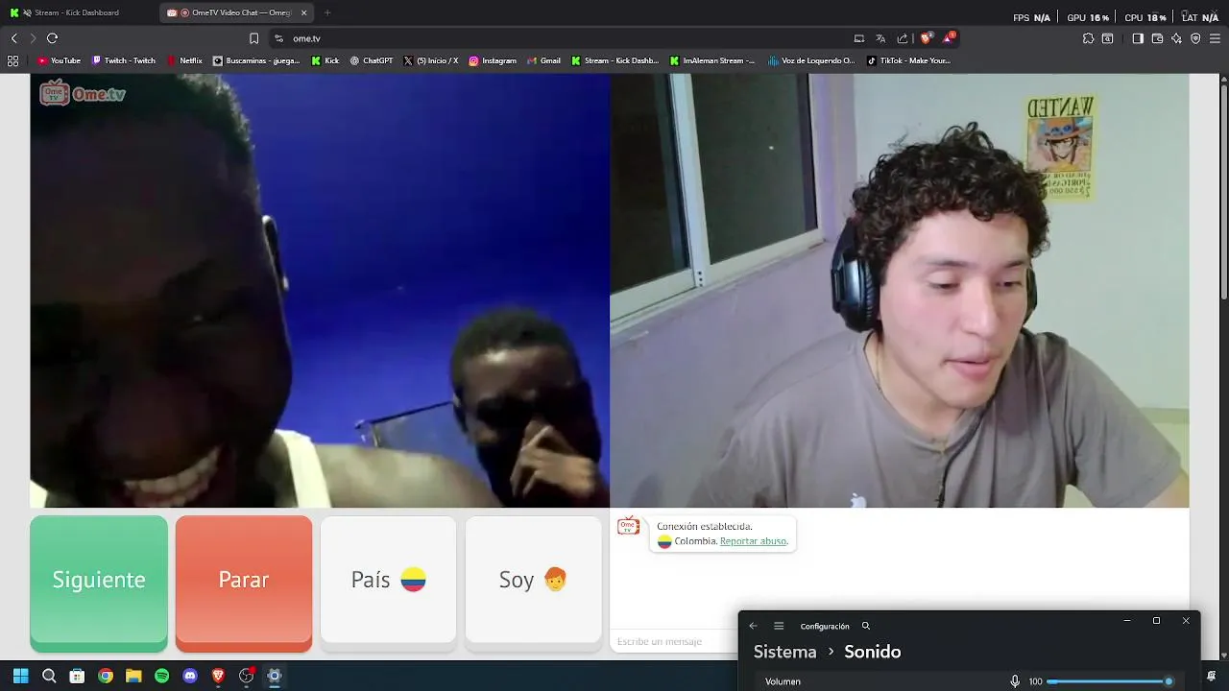1229x691 pixels.
Task: Mute the microphone icon beside Volumen
Action: 1015,681
